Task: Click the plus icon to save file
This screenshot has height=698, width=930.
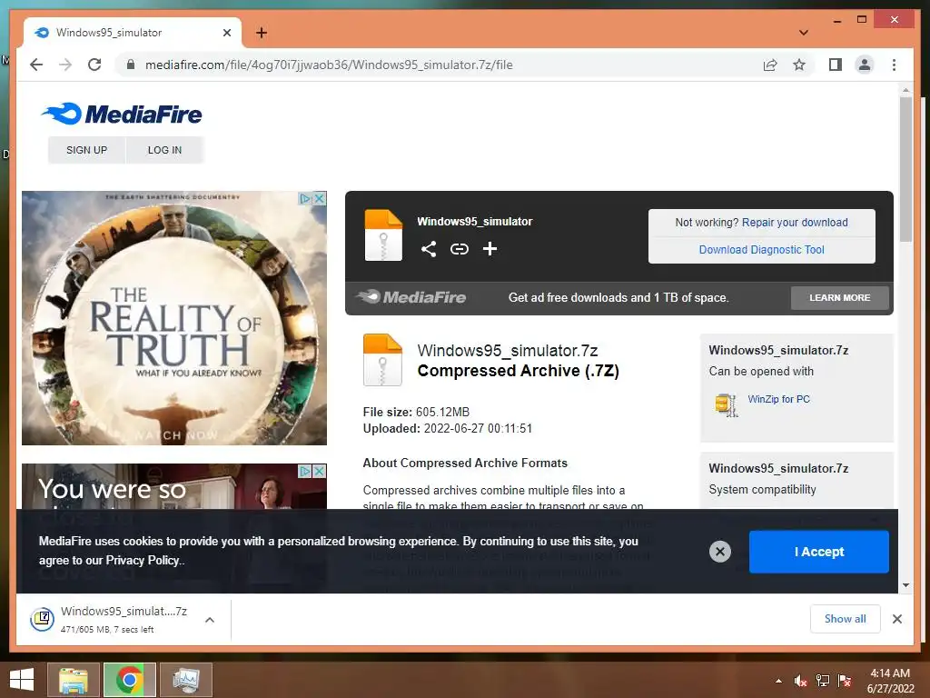Action: pyautogui.click(x=490, y=249)
